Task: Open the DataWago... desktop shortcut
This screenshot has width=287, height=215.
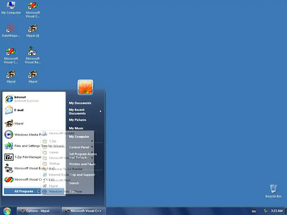Action: [x=11, y=31]
